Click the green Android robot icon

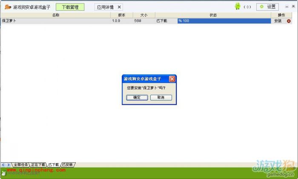pos(238,6)
